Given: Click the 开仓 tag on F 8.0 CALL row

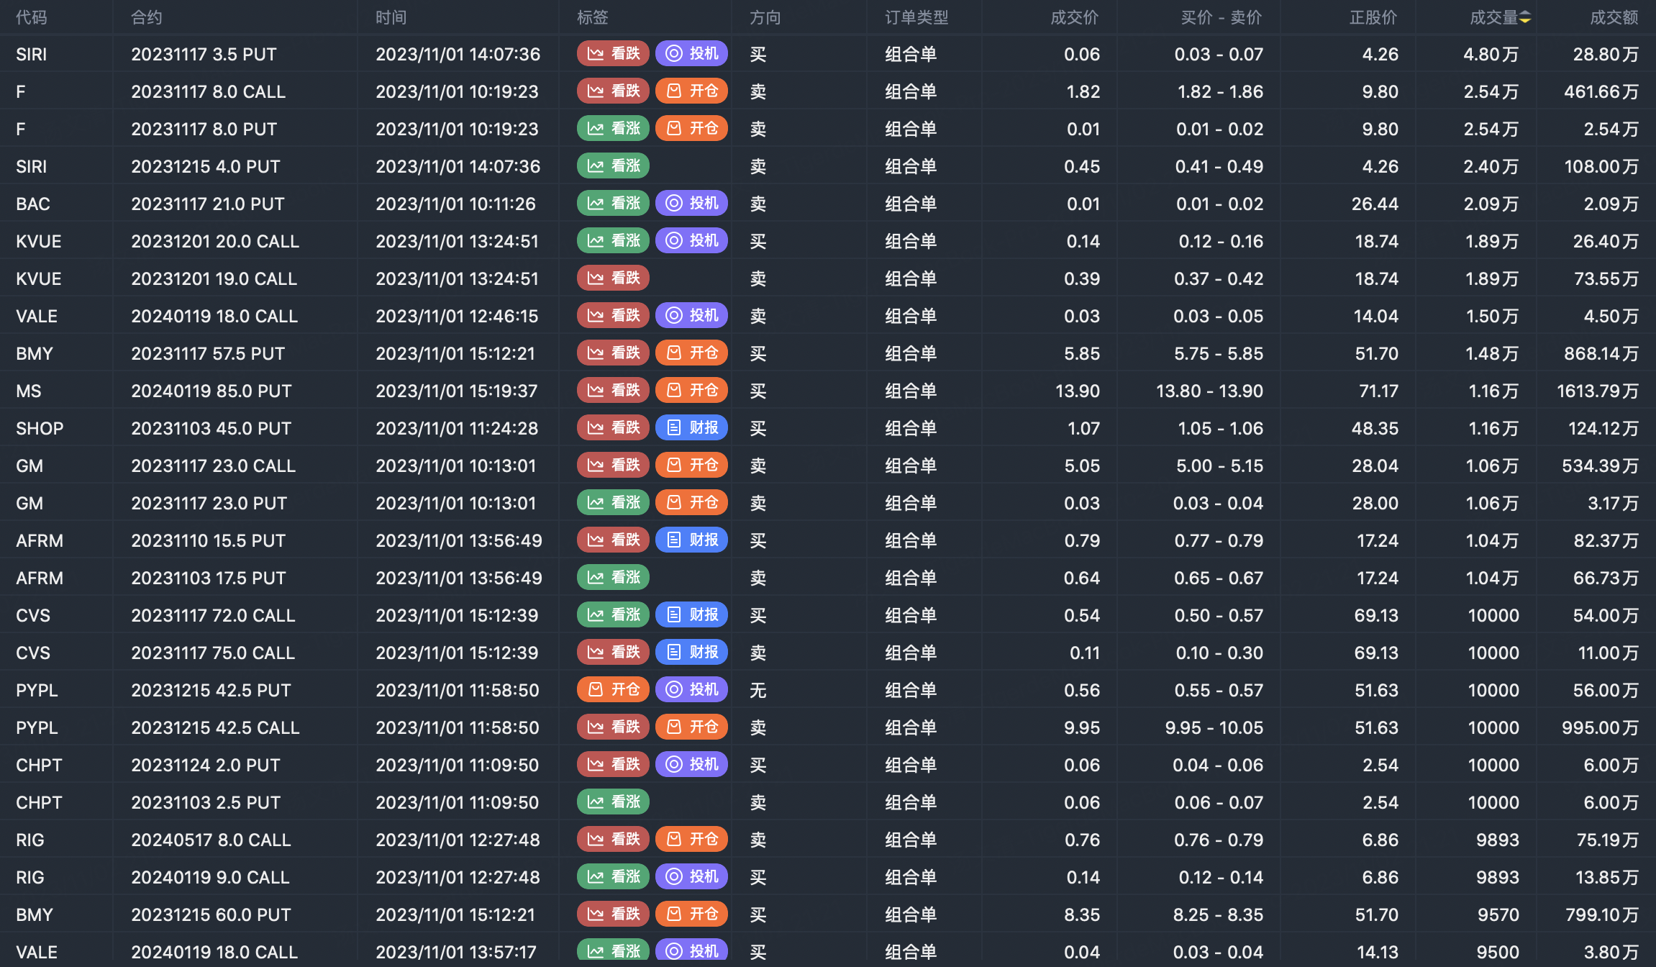Looking at the screenshot, I should pos(692,91).
